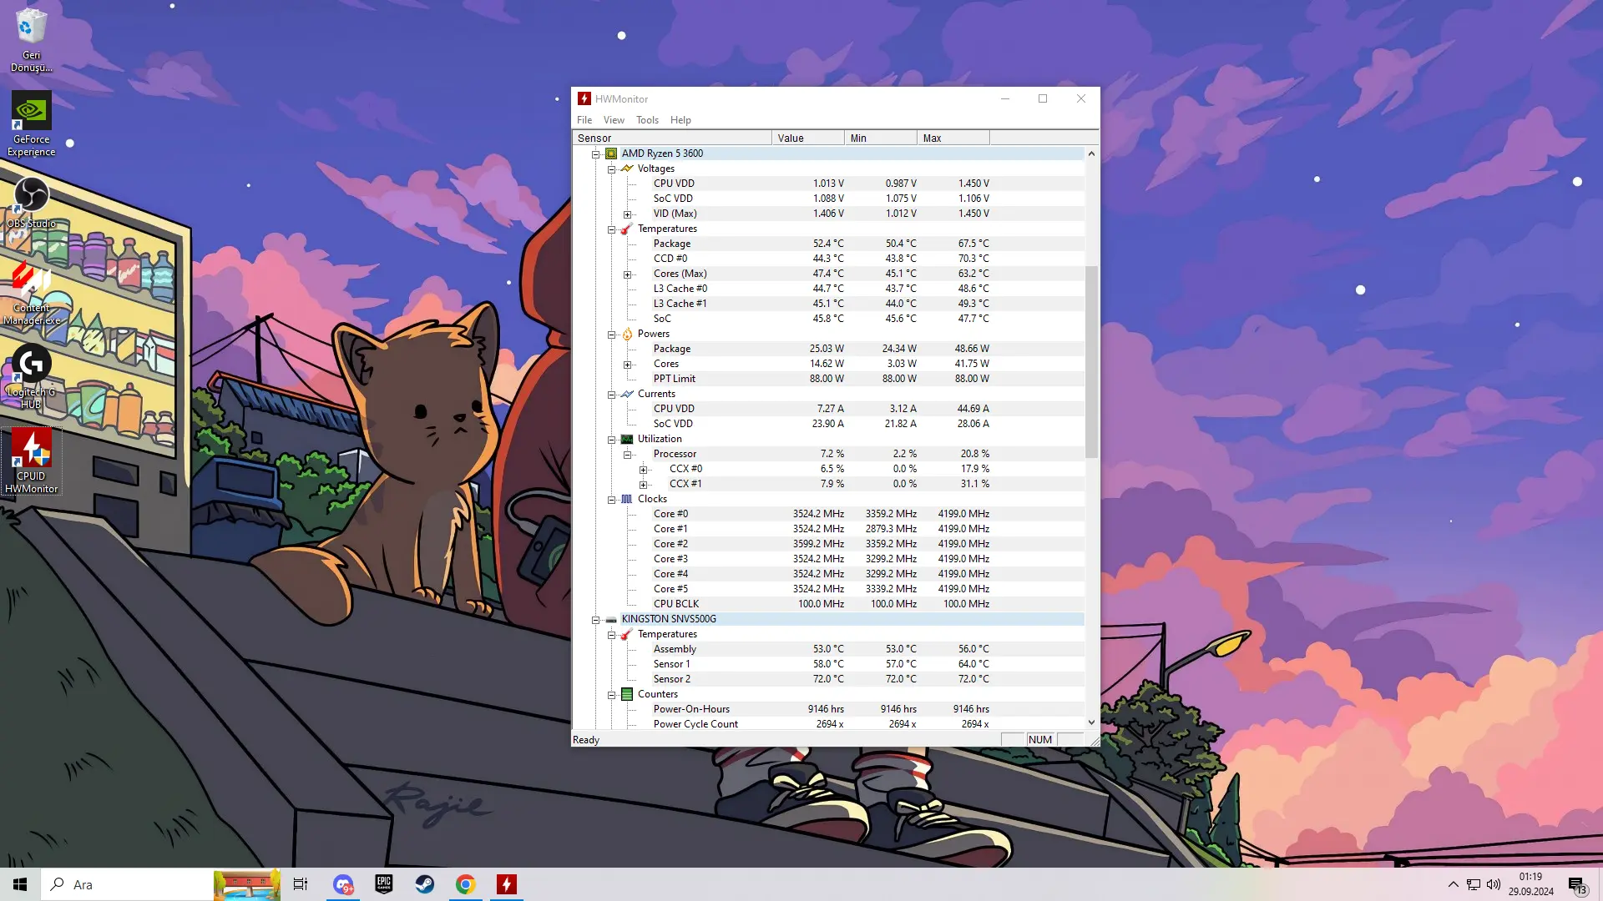Open the File menu
Viewport: 1603px width, 901px height.
584,120
